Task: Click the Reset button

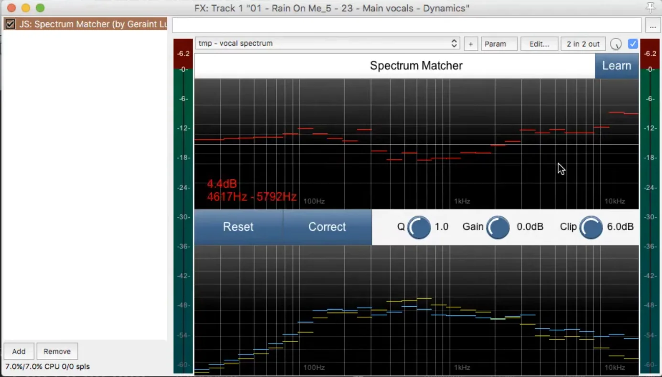Action: point(238,227)
